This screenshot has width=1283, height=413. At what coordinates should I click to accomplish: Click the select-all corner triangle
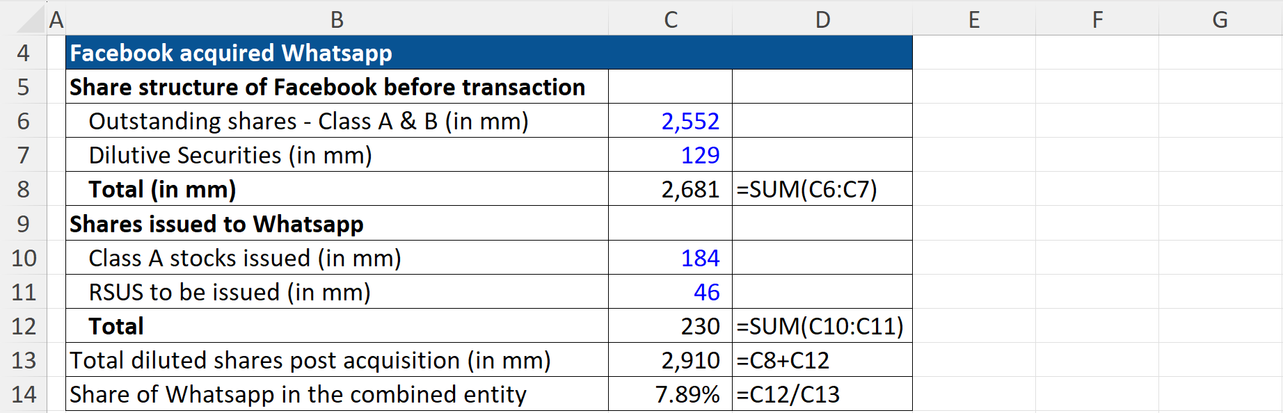tap(31, 19)
